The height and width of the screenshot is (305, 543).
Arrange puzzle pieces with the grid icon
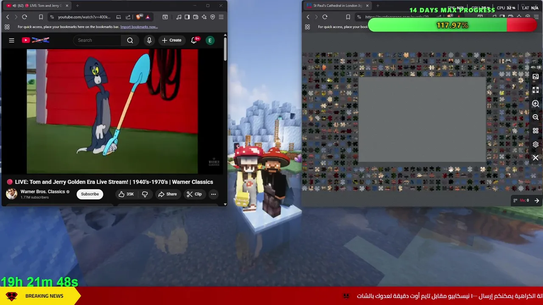(x=535, y=131)
